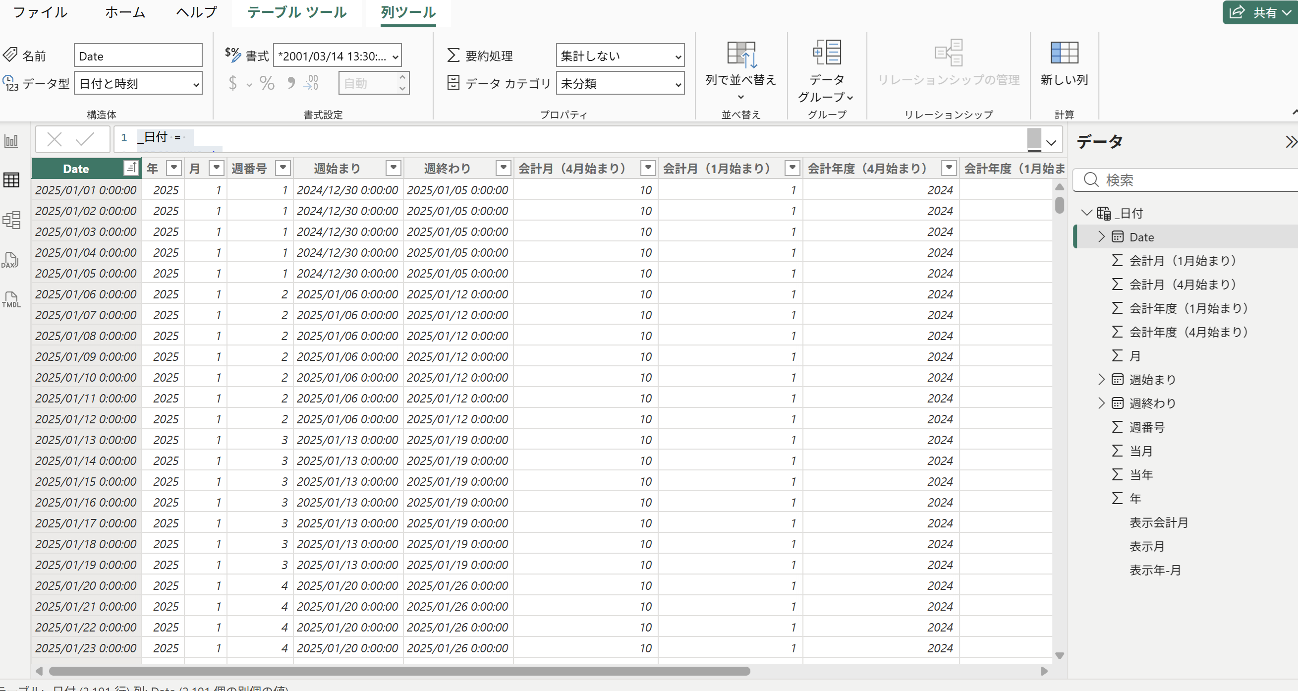This screenshot has height=691, width=1298.
Task: Commit formula with the checkmark icon
Action: pyautogui.click(x=85, y=139)
